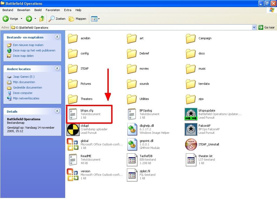The image size is (277, 208).
Task: Select the dbghelp.dll file icon
Action: (132, 129)
